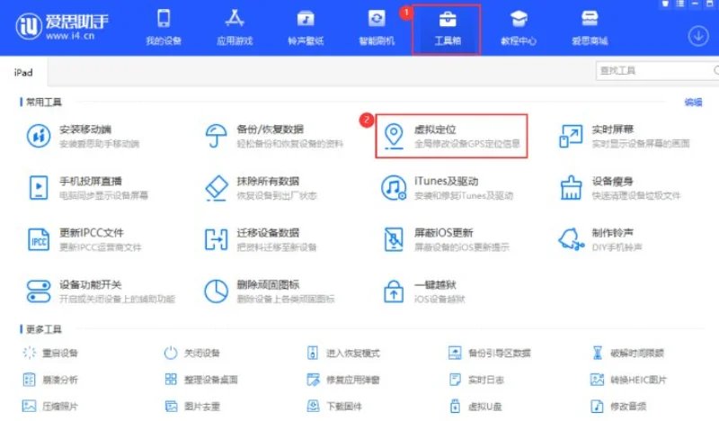
Task: Open 虚拟U盘 tool
Action: point(475,406)
